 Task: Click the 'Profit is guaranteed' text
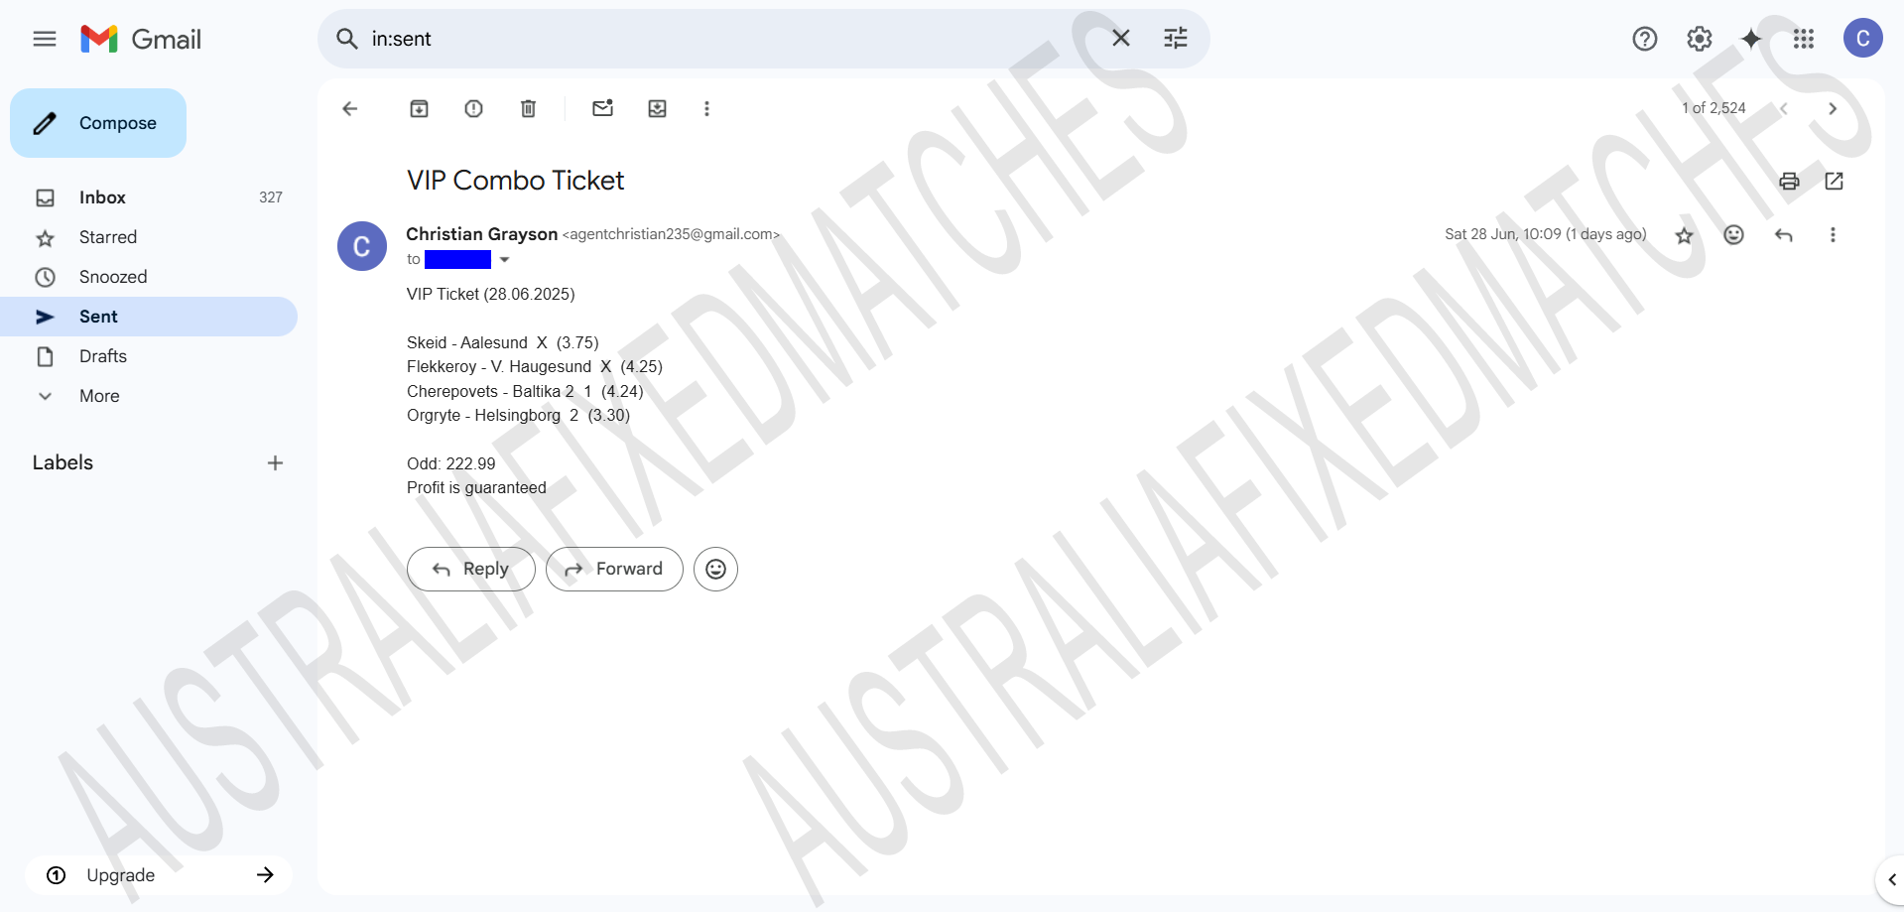[x=476, y=487]
